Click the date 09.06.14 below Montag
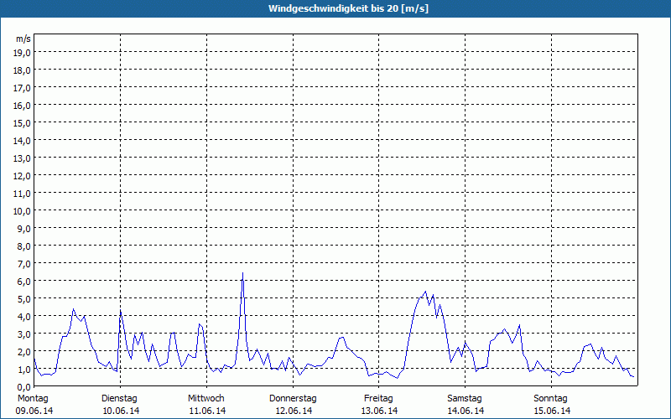 [33, 411]
